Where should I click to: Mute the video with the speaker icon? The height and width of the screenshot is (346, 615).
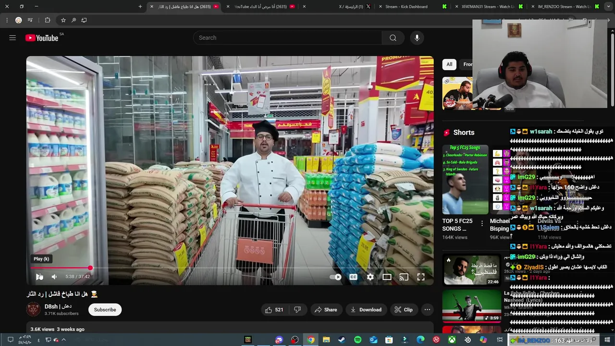pos(54,277)
